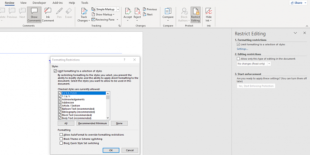Collapse the ribbon with the arrow
Image resolution: width=310 pixels, height=155 pixels.
coord(307,26)
